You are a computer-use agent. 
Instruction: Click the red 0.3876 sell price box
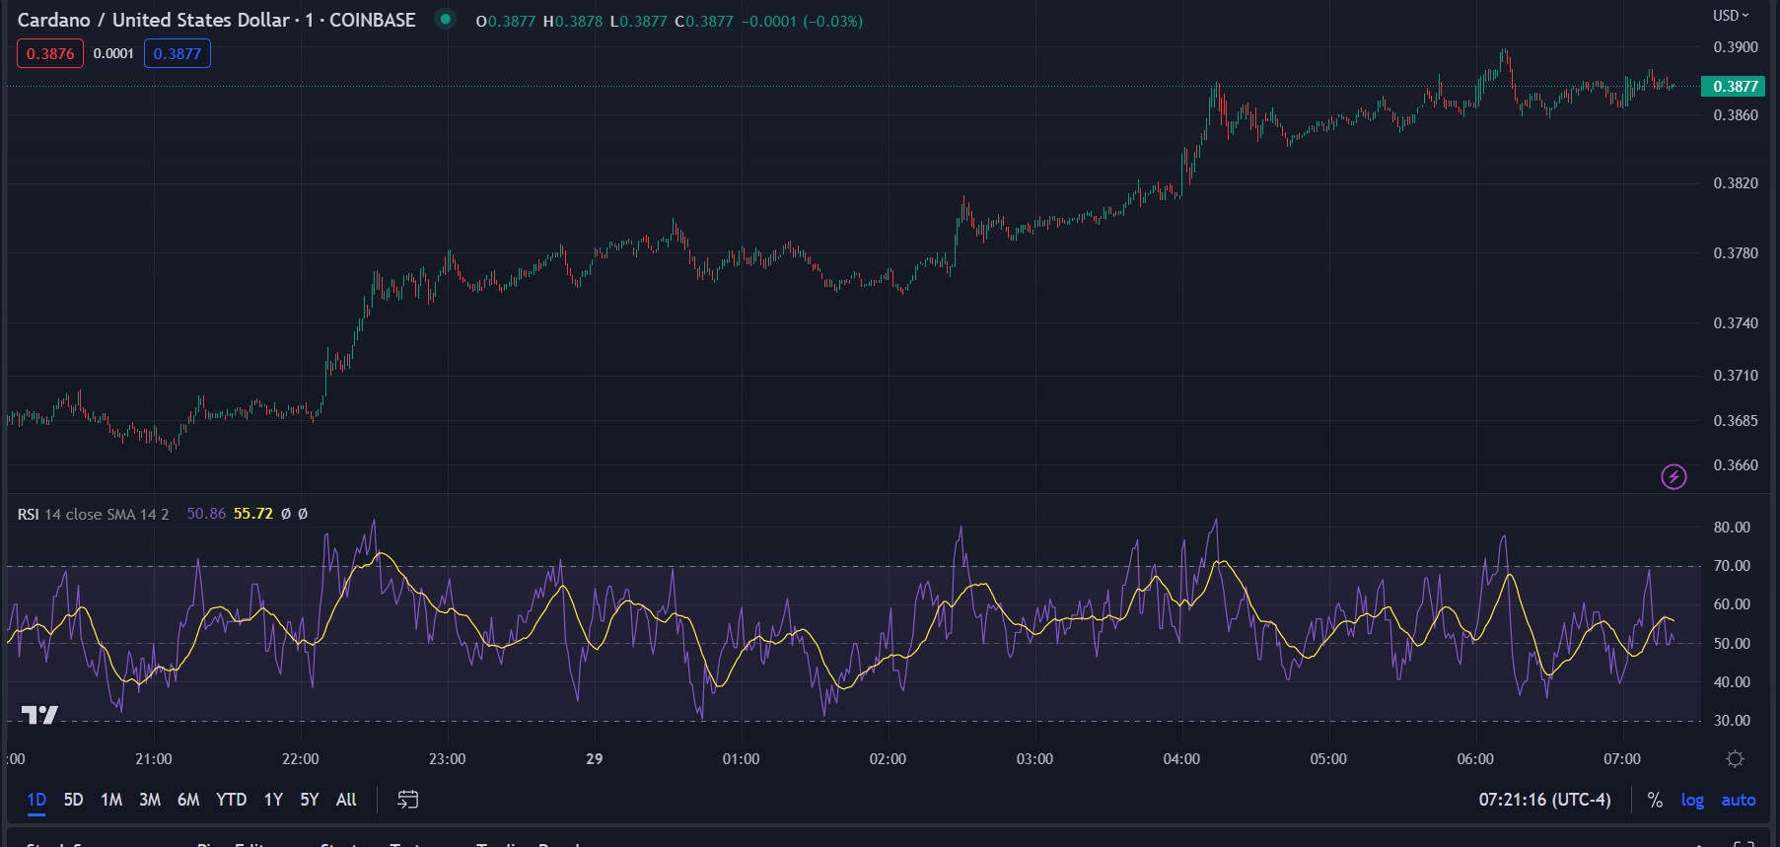50,53
